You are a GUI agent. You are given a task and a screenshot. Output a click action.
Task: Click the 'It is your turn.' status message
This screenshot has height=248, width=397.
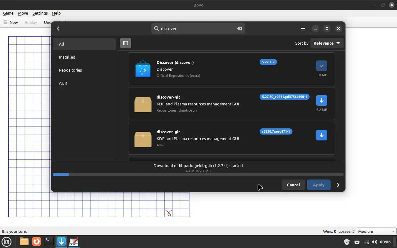coord(15,231)
